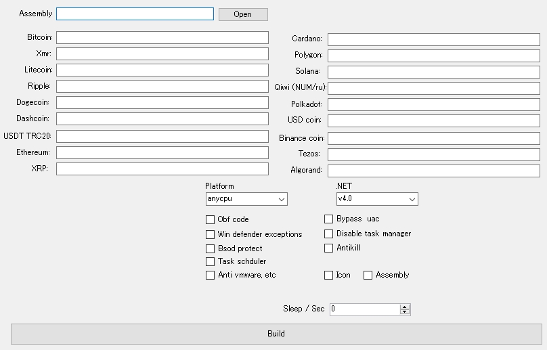Click the Sleep / Sec value field
This screenshot has height=350, width=547.
[364, 309]
